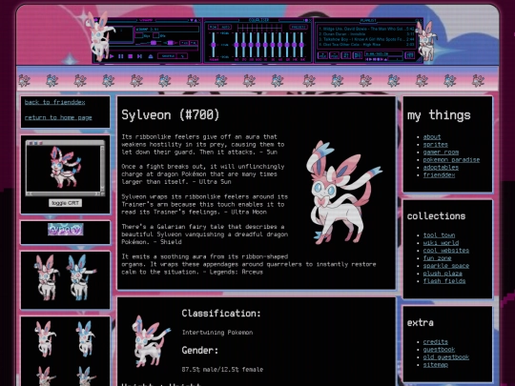The image size is (515, 386).
Task: Go to the gamer room page
Action: (x=441, y=152)
